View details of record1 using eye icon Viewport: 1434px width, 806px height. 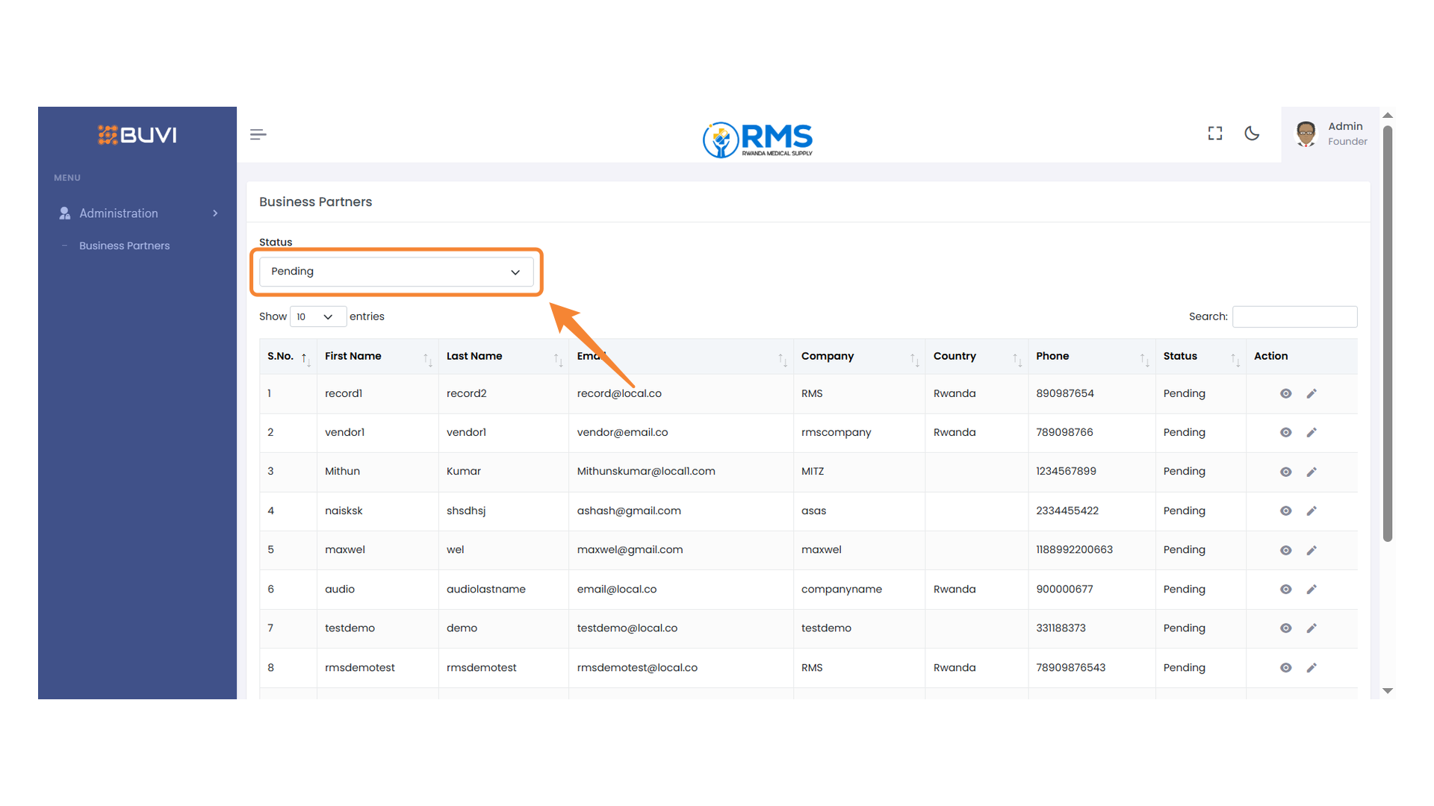coord(1285,393)
